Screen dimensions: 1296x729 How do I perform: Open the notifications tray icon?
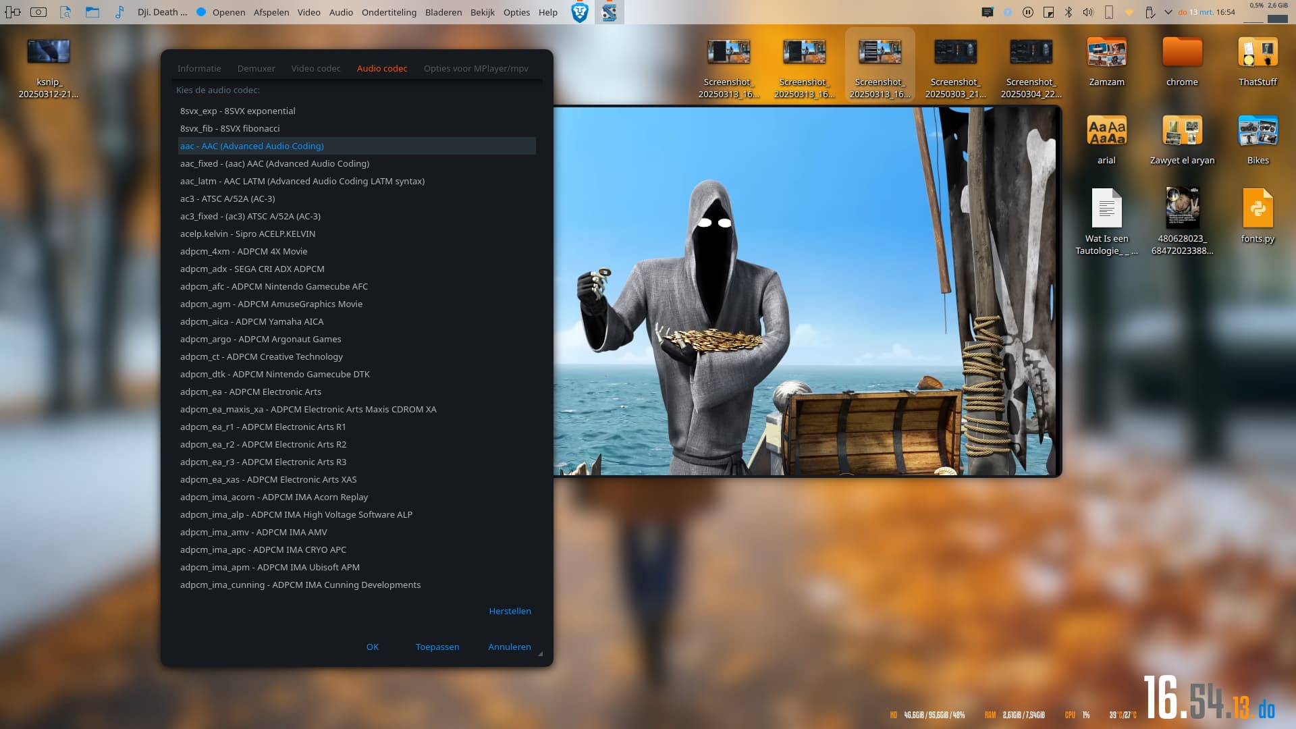click(x=988, y=12)
